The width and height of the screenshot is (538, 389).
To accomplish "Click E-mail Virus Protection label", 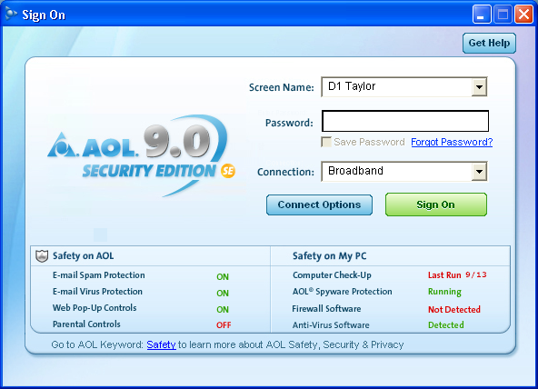I will (x=97, y=292).
